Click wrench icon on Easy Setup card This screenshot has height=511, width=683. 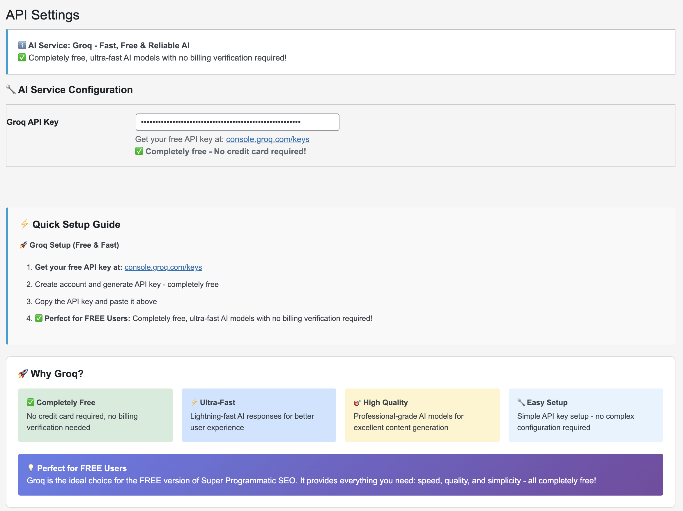click(x=521, y=402)
